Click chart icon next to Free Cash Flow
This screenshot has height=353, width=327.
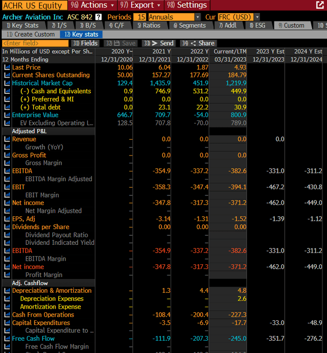7,339
